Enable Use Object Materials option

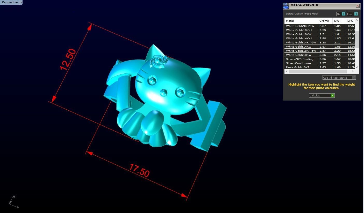point(339,78)
